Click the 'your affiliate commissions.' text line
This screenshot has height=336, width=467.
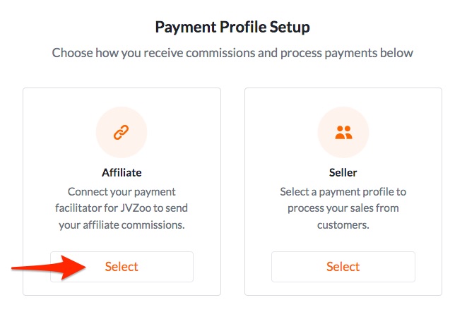pos(122,225)
